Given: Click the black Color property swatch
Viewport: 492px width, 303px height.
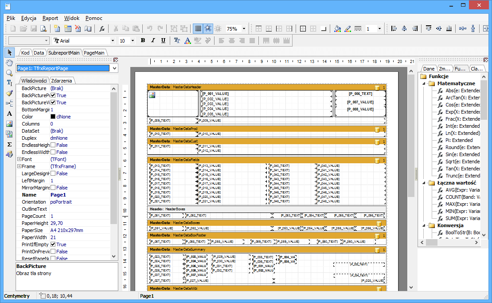Looking at the screenshot, I should click(x=53, y=117).
